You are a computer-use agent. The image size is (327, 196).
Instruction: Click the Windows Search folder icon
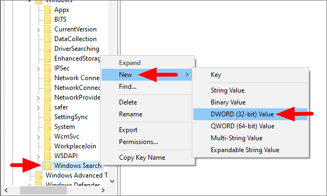pos(48,166)
